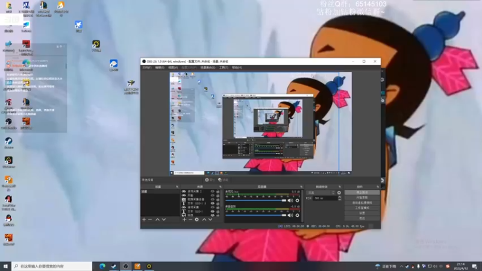Select the 视频采集设备 source row
The width and height of the screenshot is (482, 271).
(x=200, y=199)
